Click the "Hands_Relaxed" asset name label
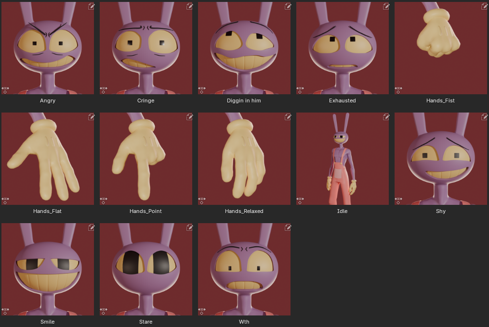This screenshot has width=489, height=327. point(244,211)
